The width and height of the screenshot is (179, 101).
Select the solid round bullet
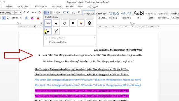click(56, 23)
